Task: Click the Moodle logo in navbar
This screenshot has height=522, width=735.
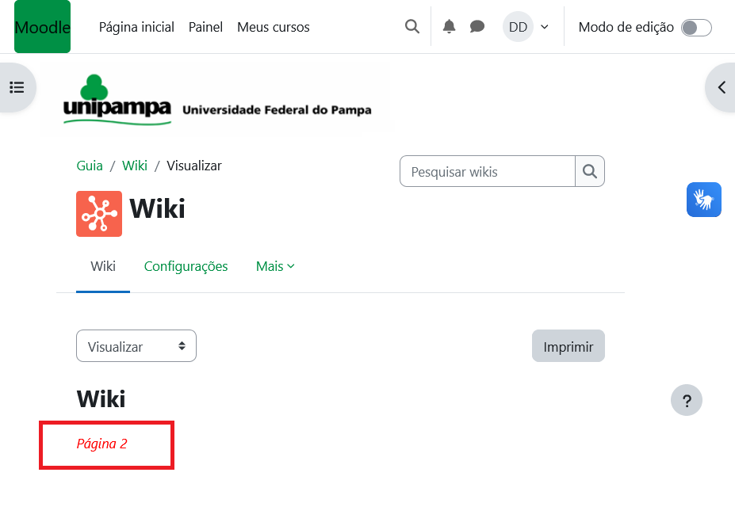Action: coord(42,27)
